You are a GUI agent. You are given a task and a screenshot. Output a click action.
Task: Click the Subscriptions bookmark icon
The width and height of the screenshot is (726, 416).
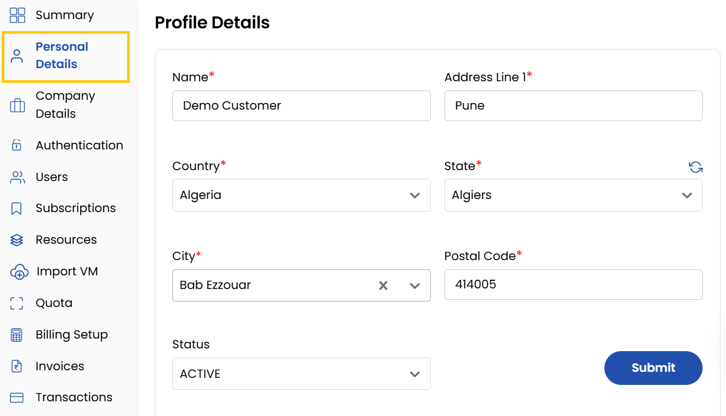pyautogui.click(x=17, y=208)
